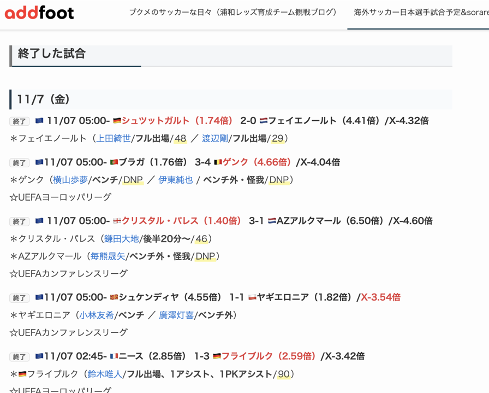The width and height of the screenshot is (489, 393).
Task: Open 横山歩夢 player link
Action: pos(70,180)
